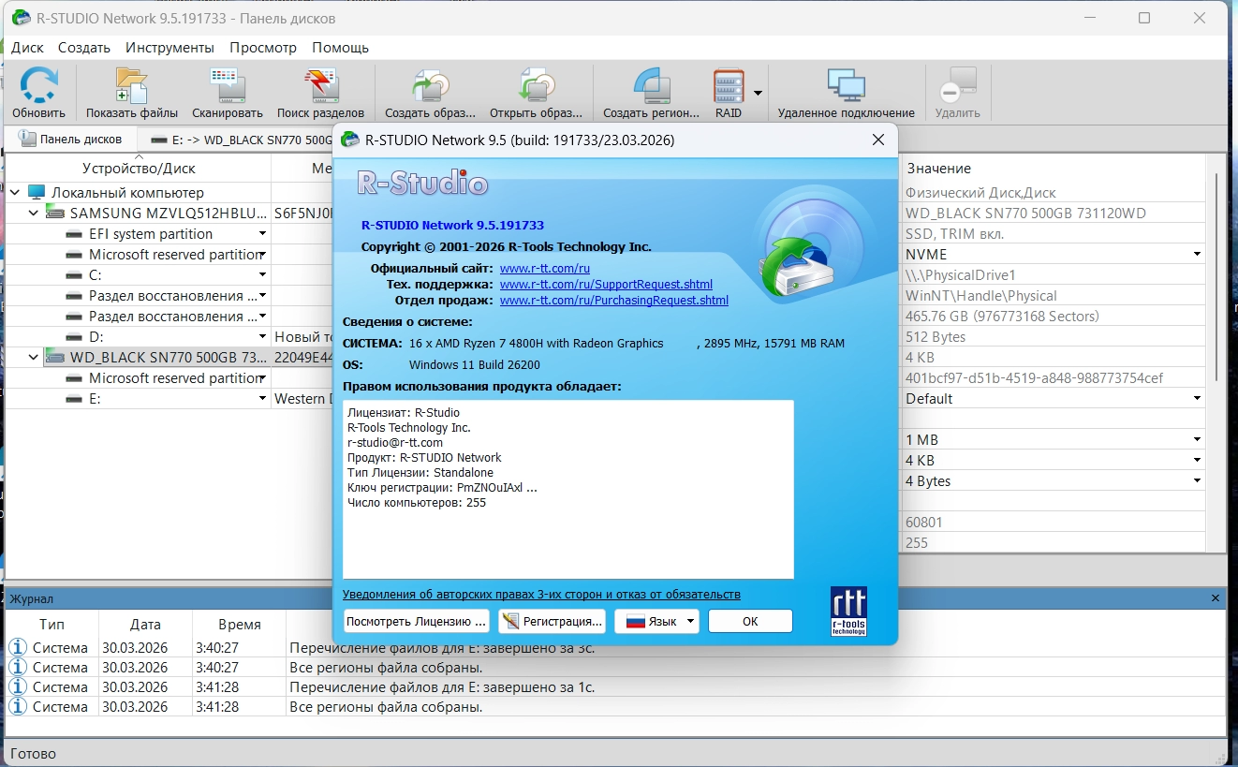Close the Журнал log panel
1238x767 pixels.
(x=1216, y=597)
